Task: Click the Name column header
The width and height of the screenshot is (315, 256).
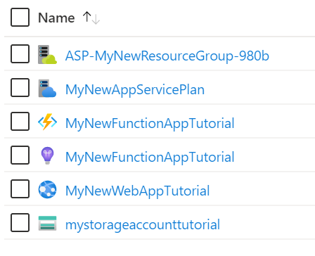Action: click(56, 18)
